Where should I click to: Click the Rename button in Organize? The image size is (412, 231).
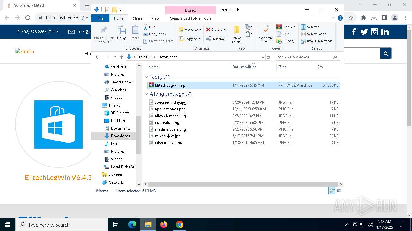(x=215, y=39)
